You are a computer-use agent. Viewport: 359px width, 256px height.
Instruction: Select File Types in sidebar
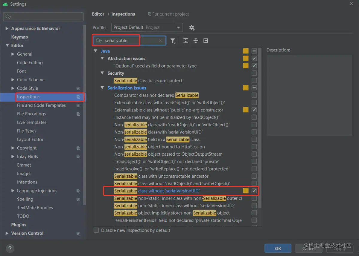(27, 131)
